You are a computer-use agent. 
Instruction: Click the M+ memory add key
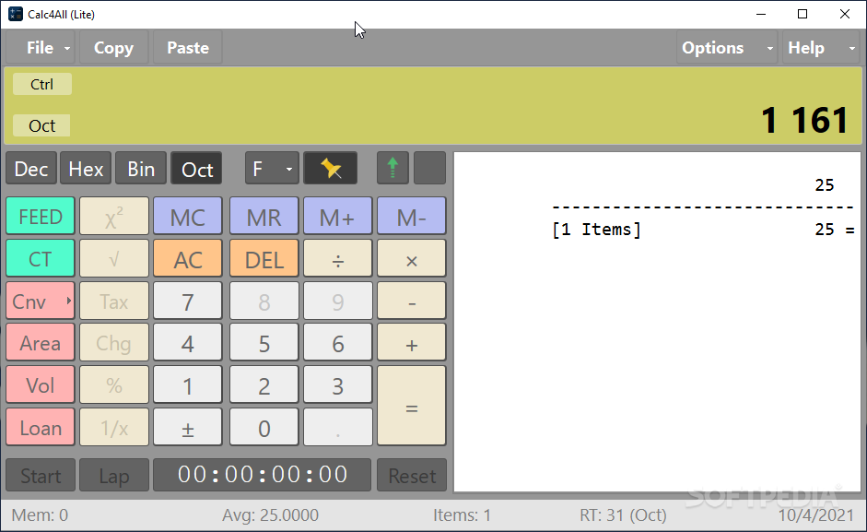tap(337, 216)
